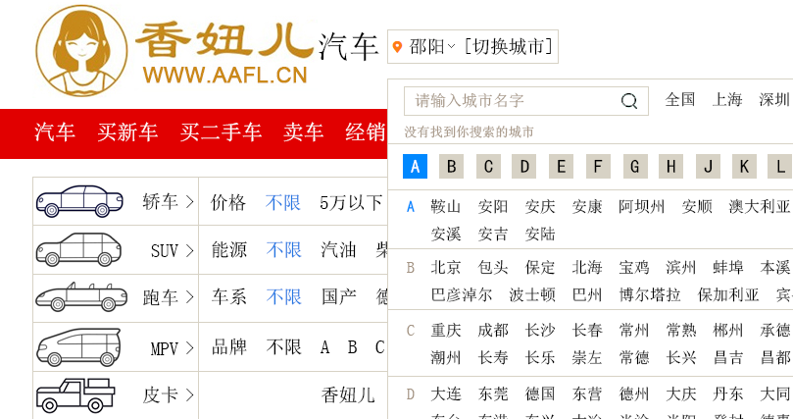Select the pickup truck icon

75,394
